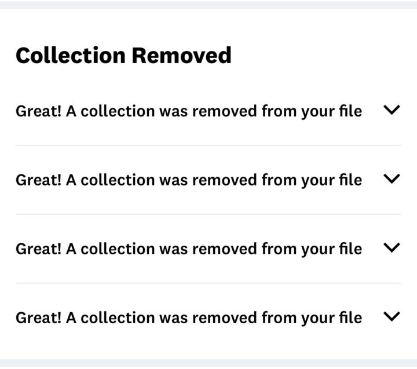
Task: Click the word "Great!" in the third row
Action: [38, 249]
